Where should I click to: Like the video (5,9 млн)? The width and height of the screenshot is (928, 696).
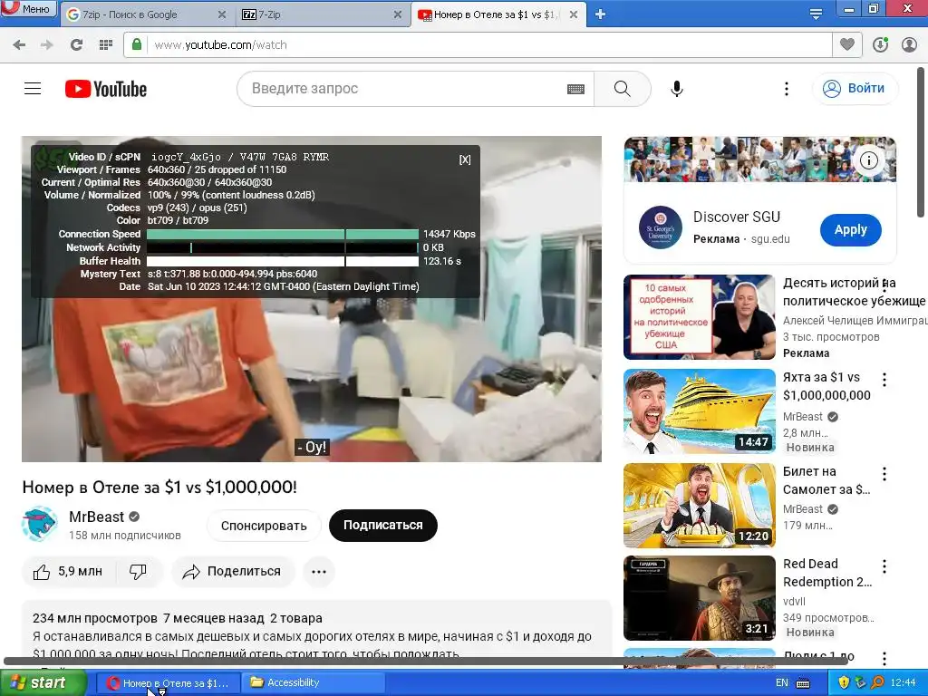tap(67, 572)
